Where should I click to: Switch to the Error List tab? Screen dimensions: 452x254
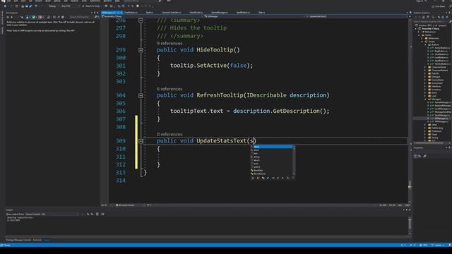(37, 240)
